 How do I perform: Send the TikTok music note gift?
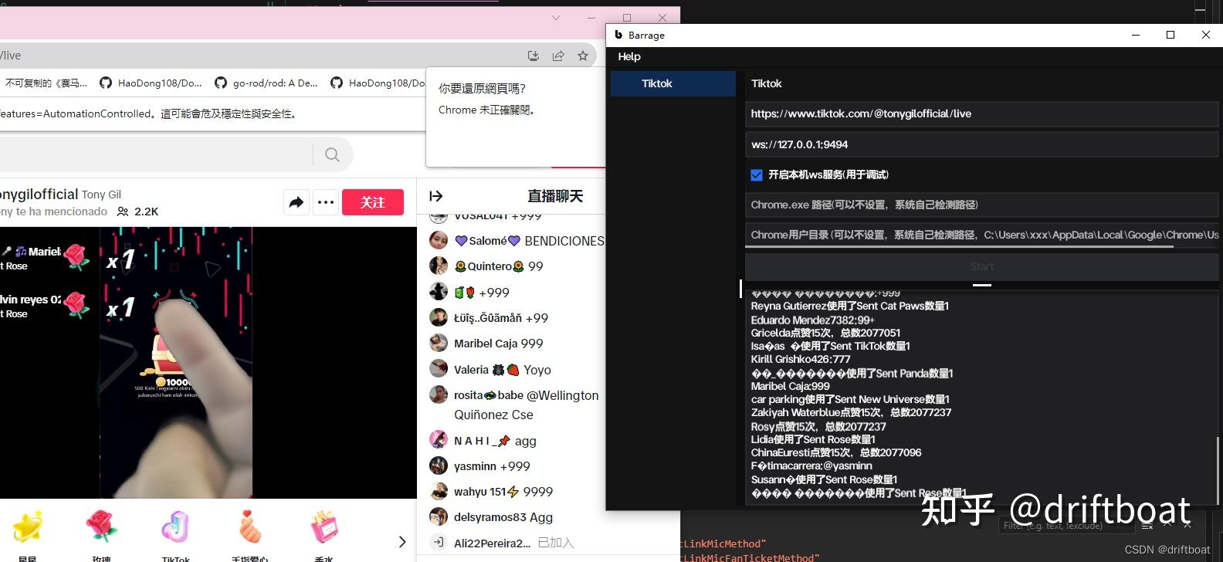pos(175,527)
